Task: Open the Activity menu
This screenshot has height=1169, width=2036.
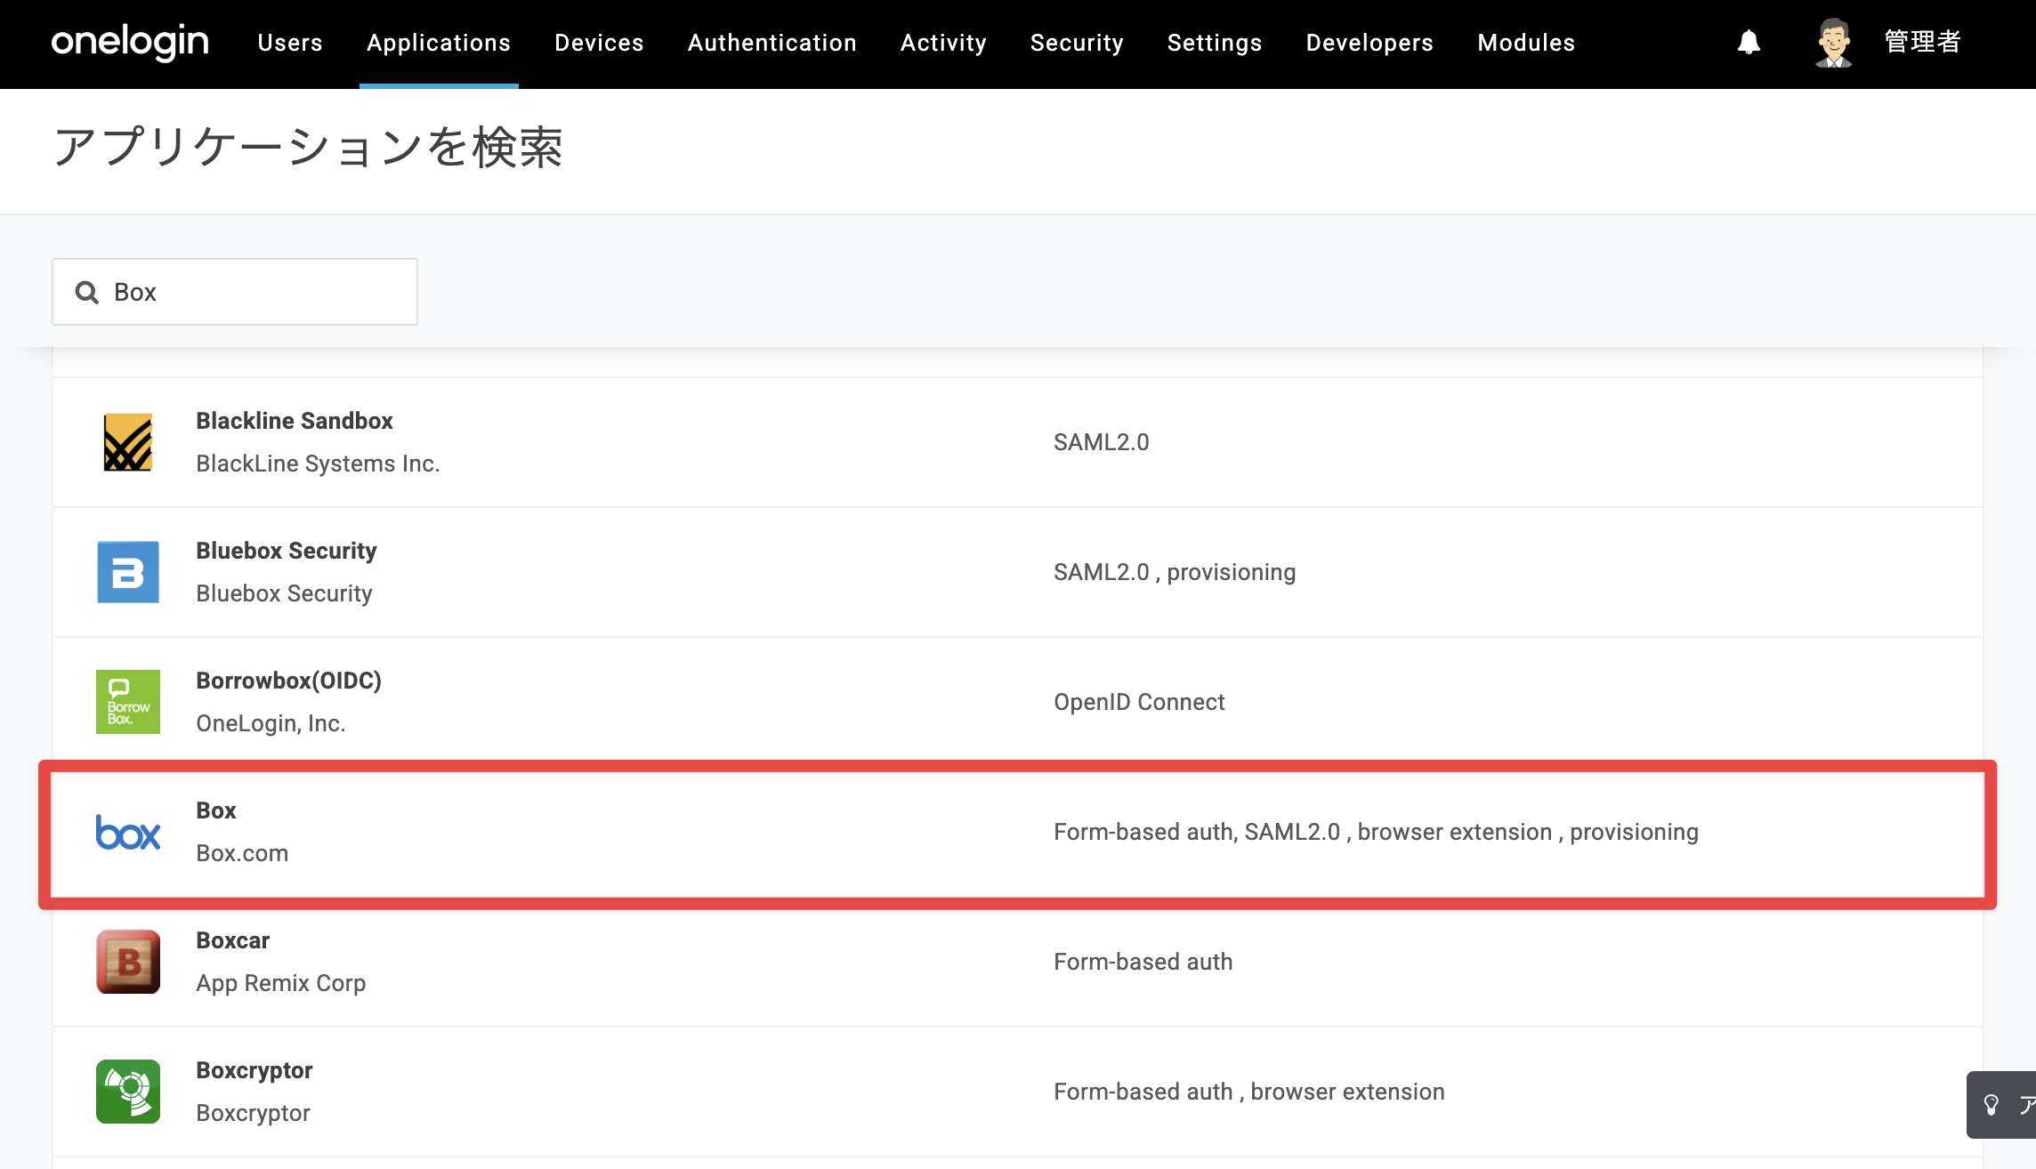Action: point(943,43)
